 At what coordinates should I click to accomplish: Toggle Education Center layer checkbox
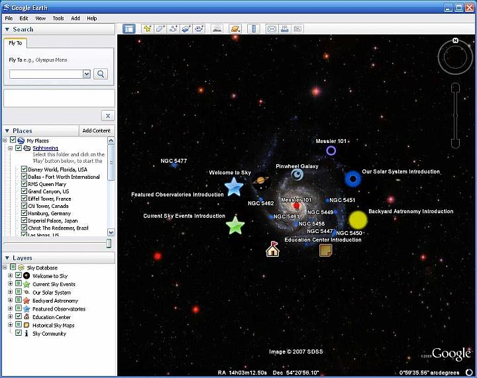point(19,316)
